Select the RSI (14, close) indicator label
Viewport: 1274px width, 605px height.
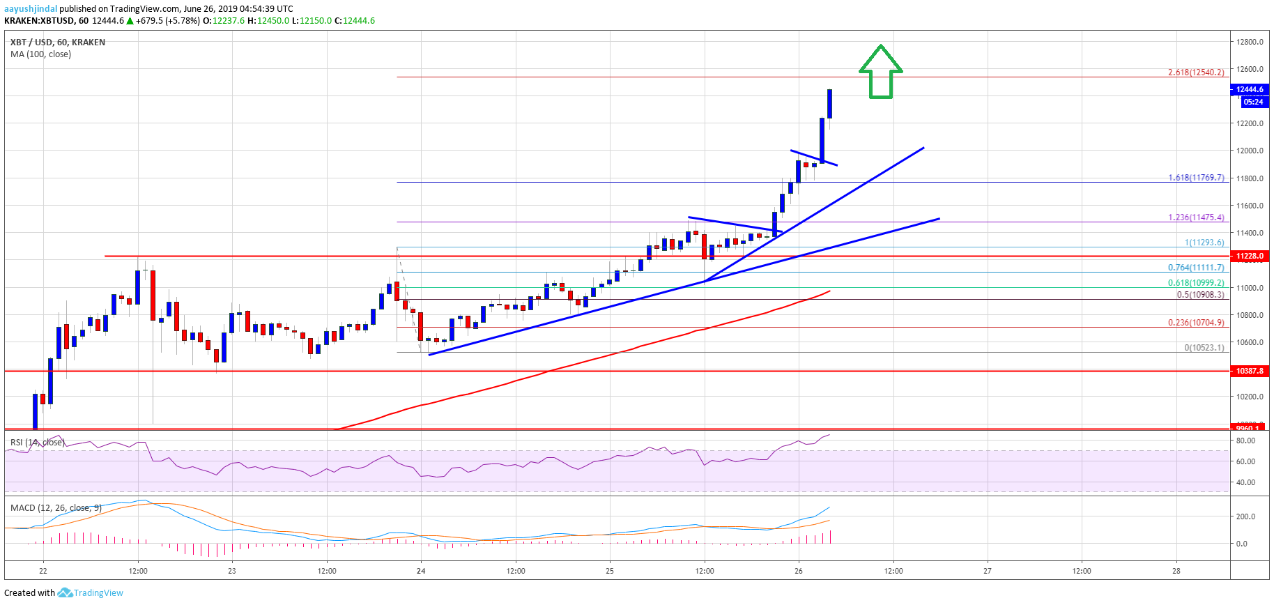tap(37, 443)
